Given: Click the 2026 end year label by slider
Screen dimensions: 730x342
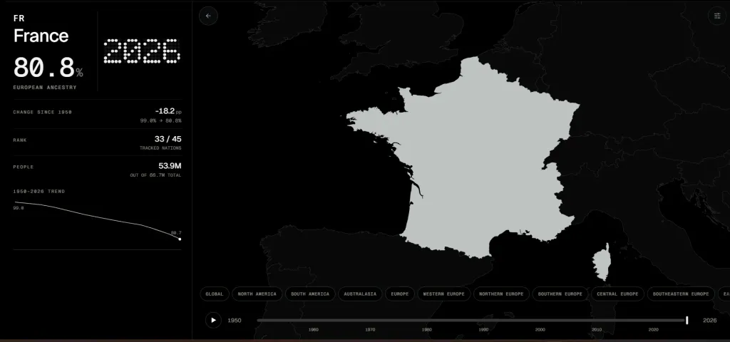Looking at the screenshot, I should point(709,320).
